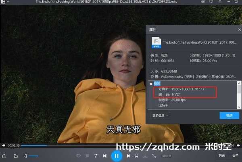This screenshot has height=162, width=242.
Task: Rewind with the left seek arrow
Action: pyautogui.click(x=4, y=145)
